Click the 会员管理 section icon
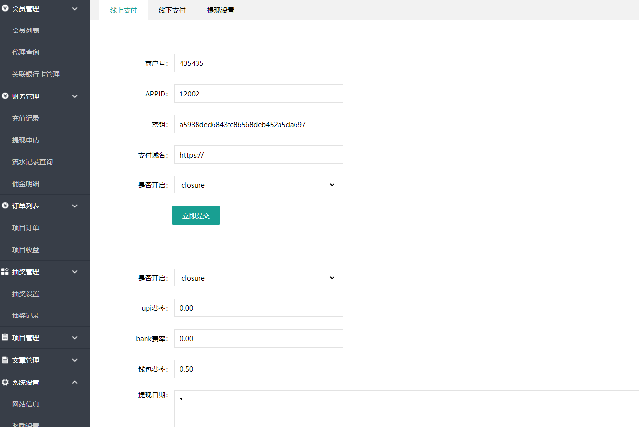The width and height of the screenshot is (639, 427). [x=5, y=8]
